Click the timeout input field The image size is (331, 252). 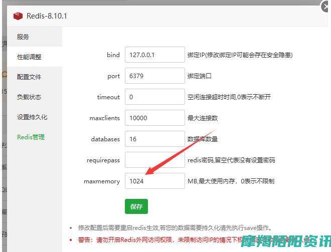[x=155, y=97]
